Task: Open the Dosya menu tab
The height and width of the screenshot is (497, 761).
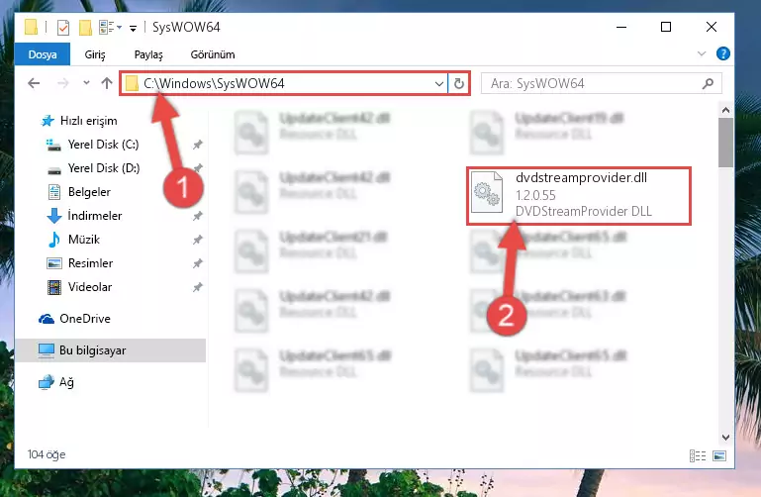Action: 43,54
